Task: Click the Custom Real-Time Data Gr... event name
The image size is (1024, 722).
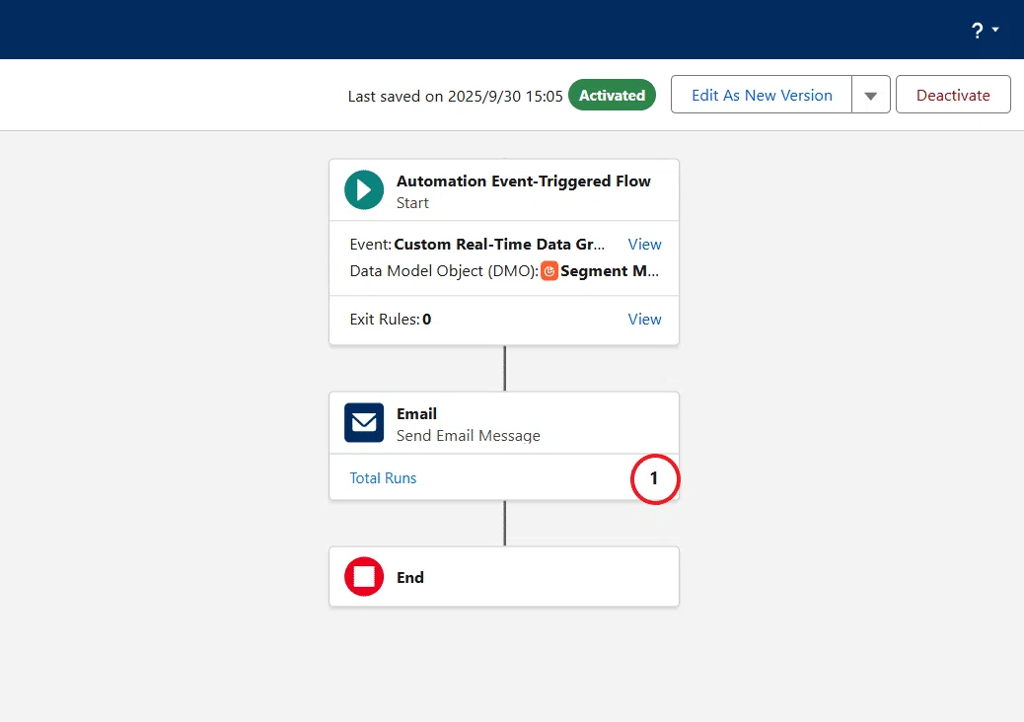Action: coord(499,245)
